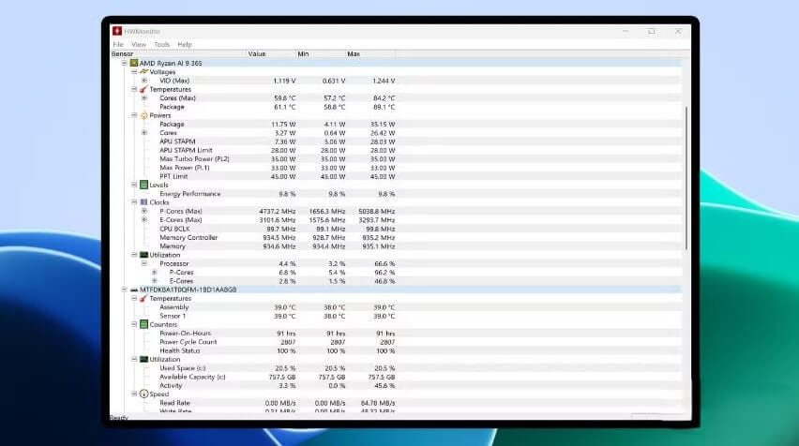Viewport: 799px width, 446px height.
Task: Click the Clocks chip icon
Action: point(143,202)
